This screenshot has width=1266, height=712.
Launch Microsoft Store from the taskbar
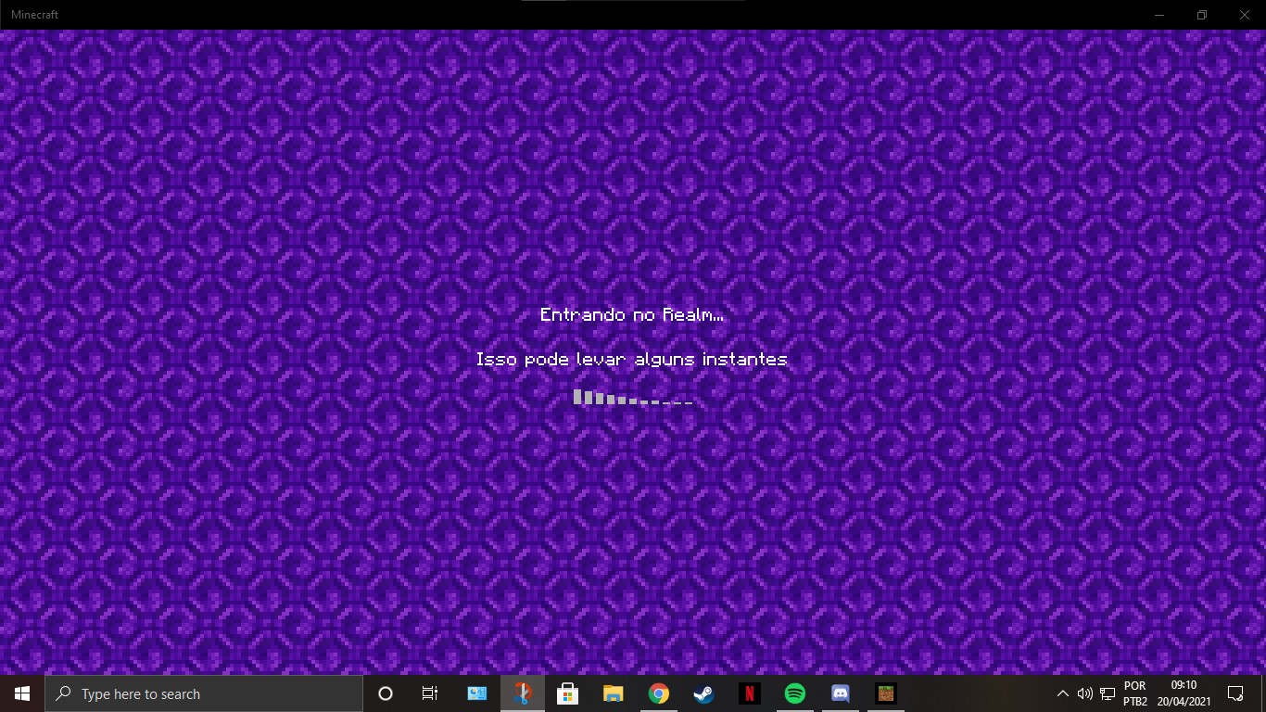tap(568, 693)
